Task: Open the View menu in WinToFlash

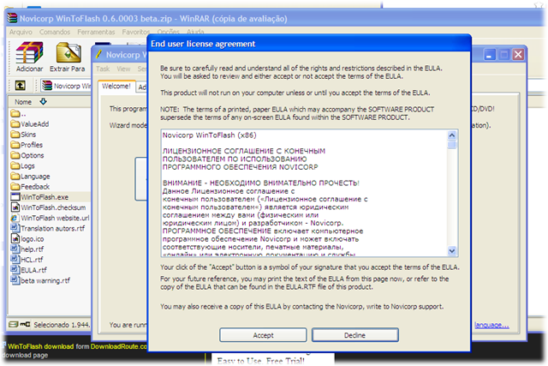Action: [123, 69]
